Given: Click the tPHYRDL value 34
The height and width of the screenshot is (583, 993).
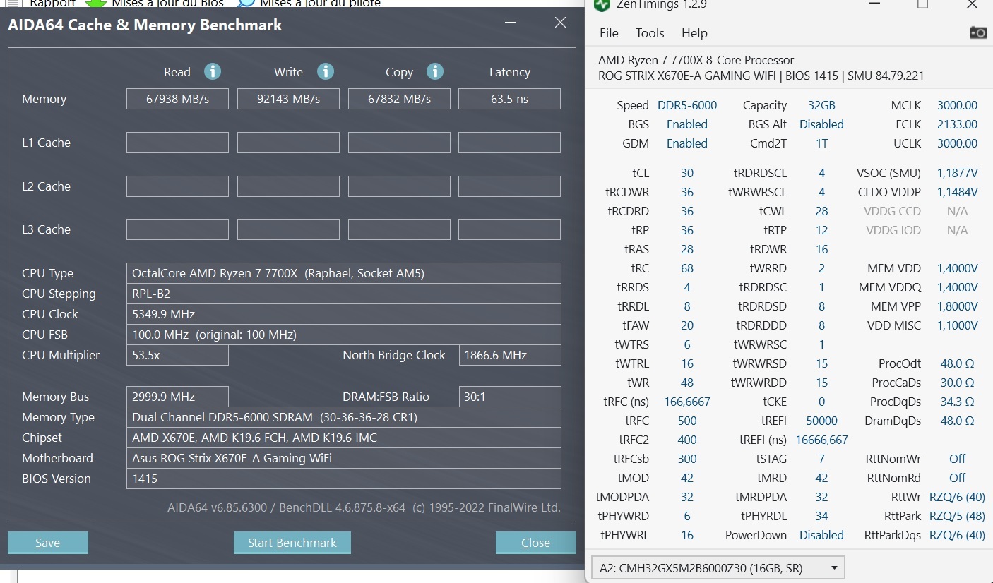Looking at the screenshot, I should point(821,516).
